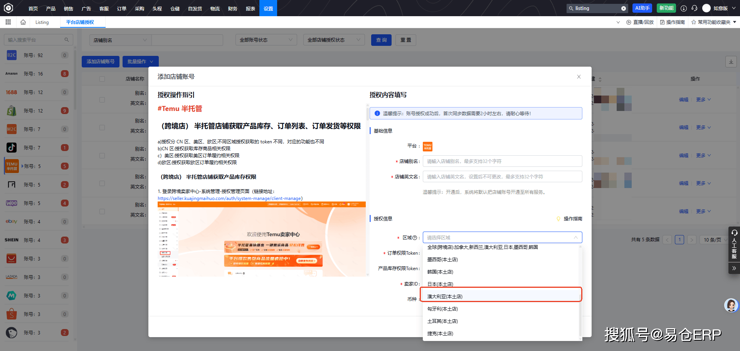Click the 查询 button
The width and height of the screenshot is (740, 351).
[381, 40]
